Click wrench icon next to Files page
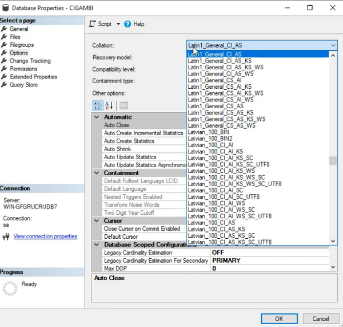The width and height of the screenshot is (343, 327). click(4, 37)
